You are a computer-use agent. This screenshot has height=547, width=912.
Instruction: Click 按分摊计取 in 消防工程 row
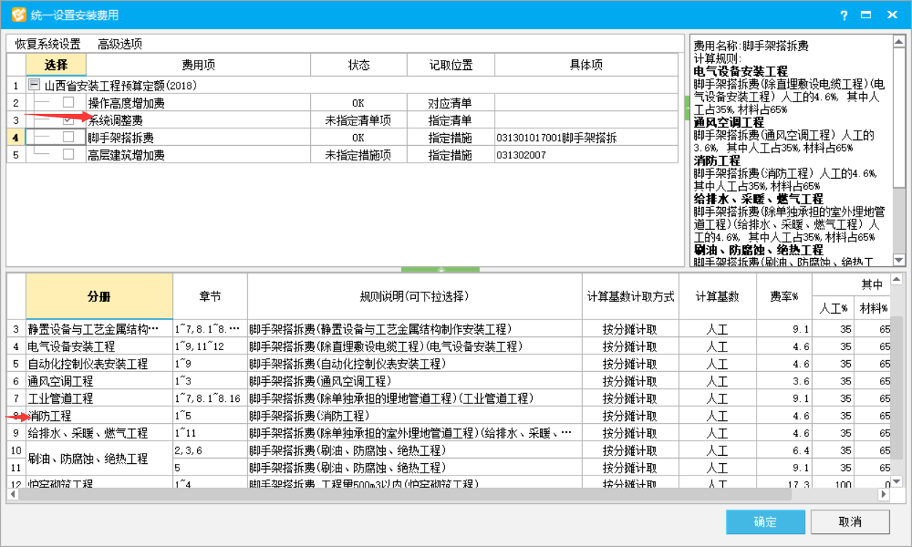(x=630, y=416)
